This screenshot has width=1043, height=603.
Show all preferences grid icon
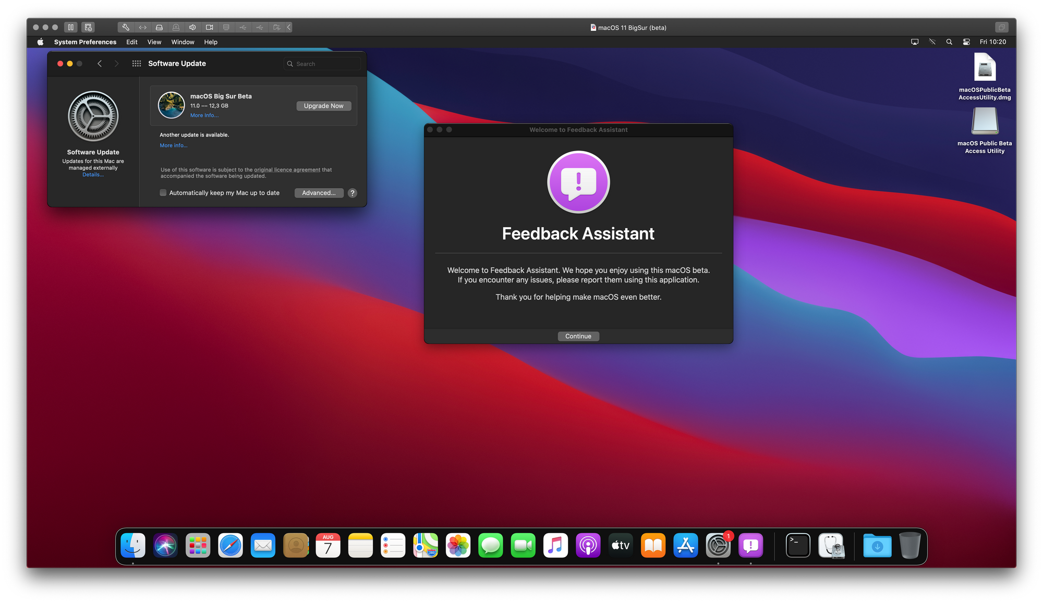tap(137, 64)
